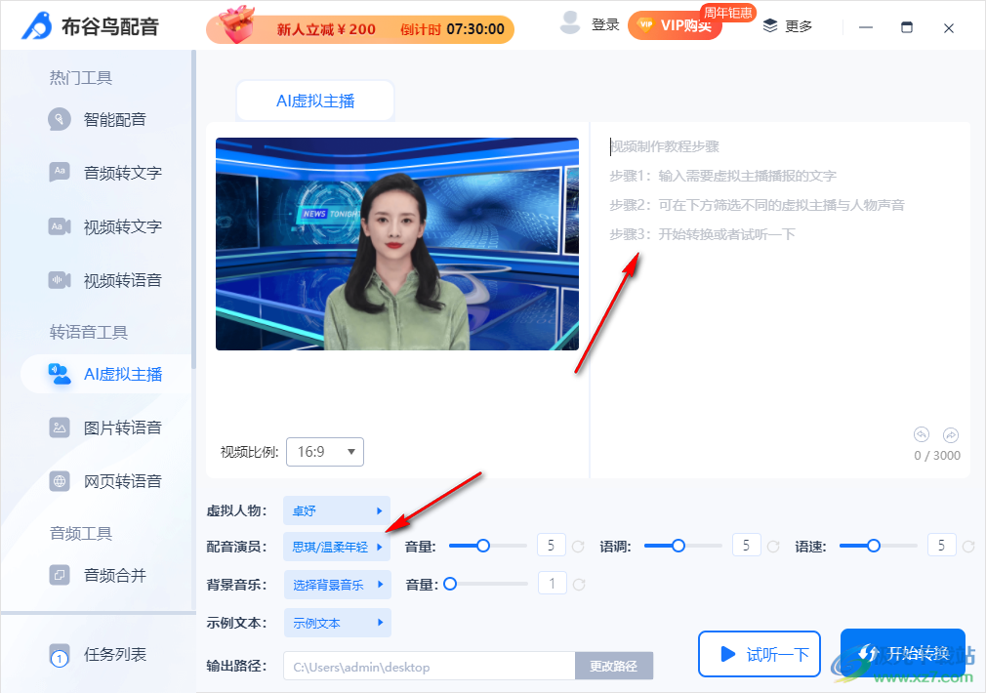This screenshot has width=986, height=693.
Task: Reset the 语调 value with its refresh icon
Action: coord(773,547)
